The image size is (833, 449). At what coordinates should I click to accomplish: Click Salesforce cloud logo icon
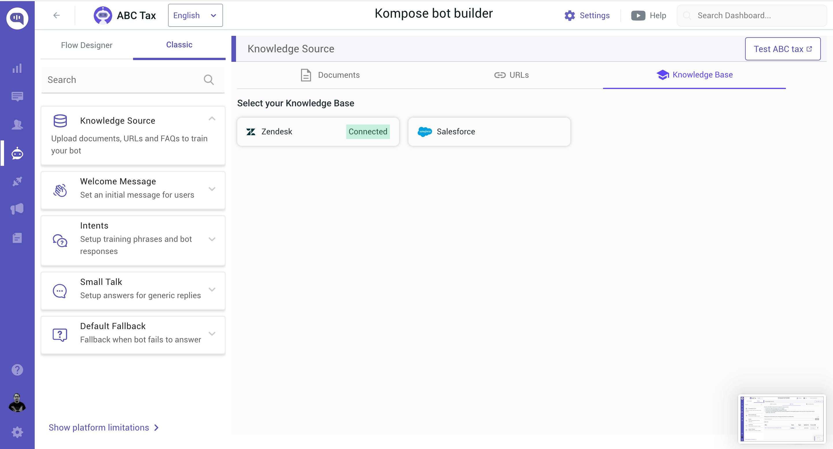[425, 132]
